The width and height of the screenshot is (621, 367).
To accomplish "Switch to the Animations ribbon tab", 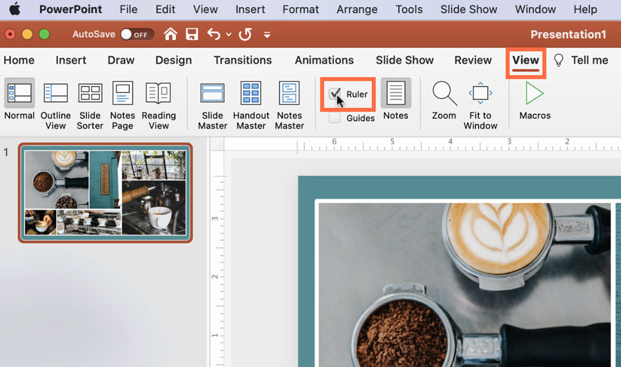I will click(x=324, y=60).
